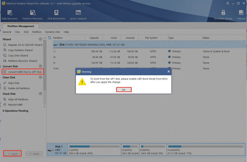Select the E: partition row
The image size is (247, 162).
(149, 63)
